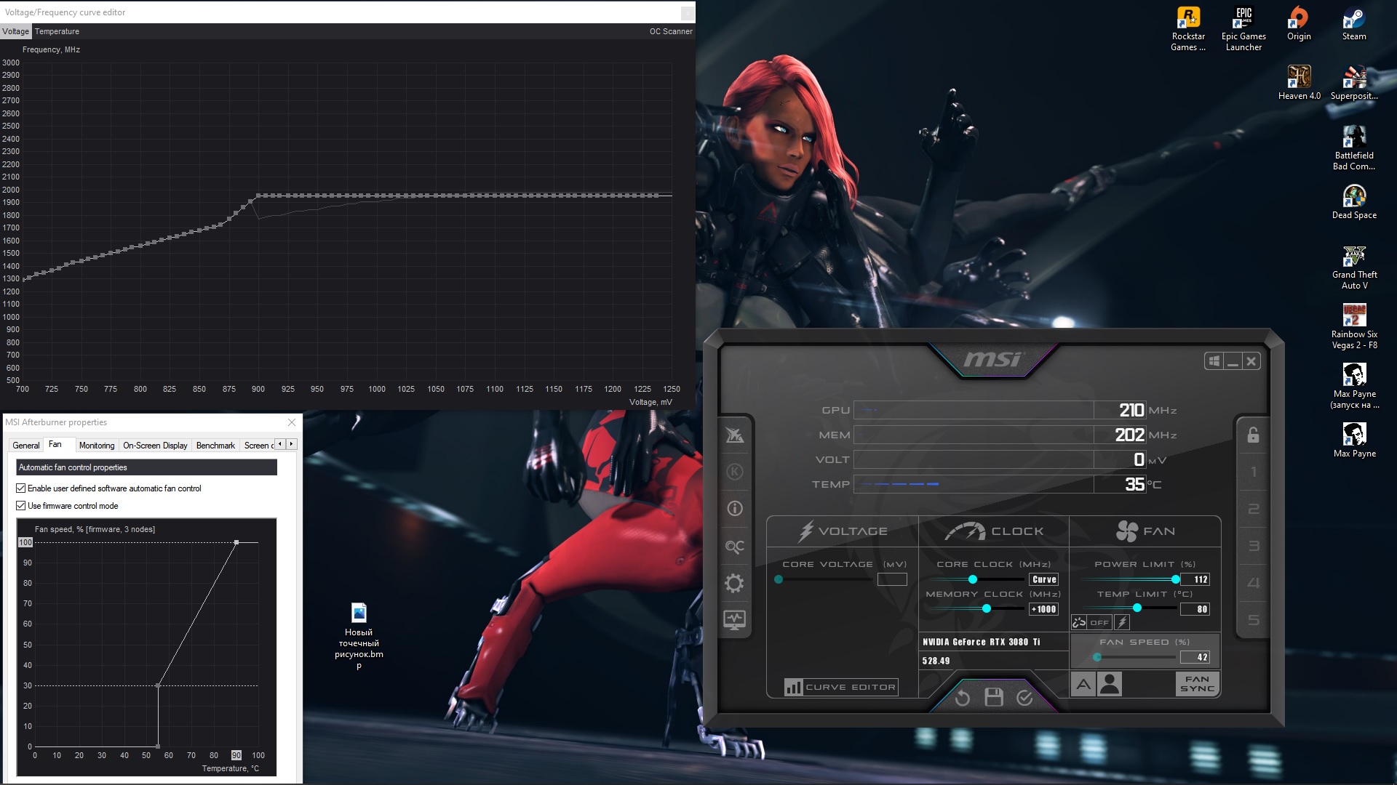The height and width of the screenshot is (785, 1397).
Task: Enable auto fan speed A button
Action: click(x=1083, y=684)
